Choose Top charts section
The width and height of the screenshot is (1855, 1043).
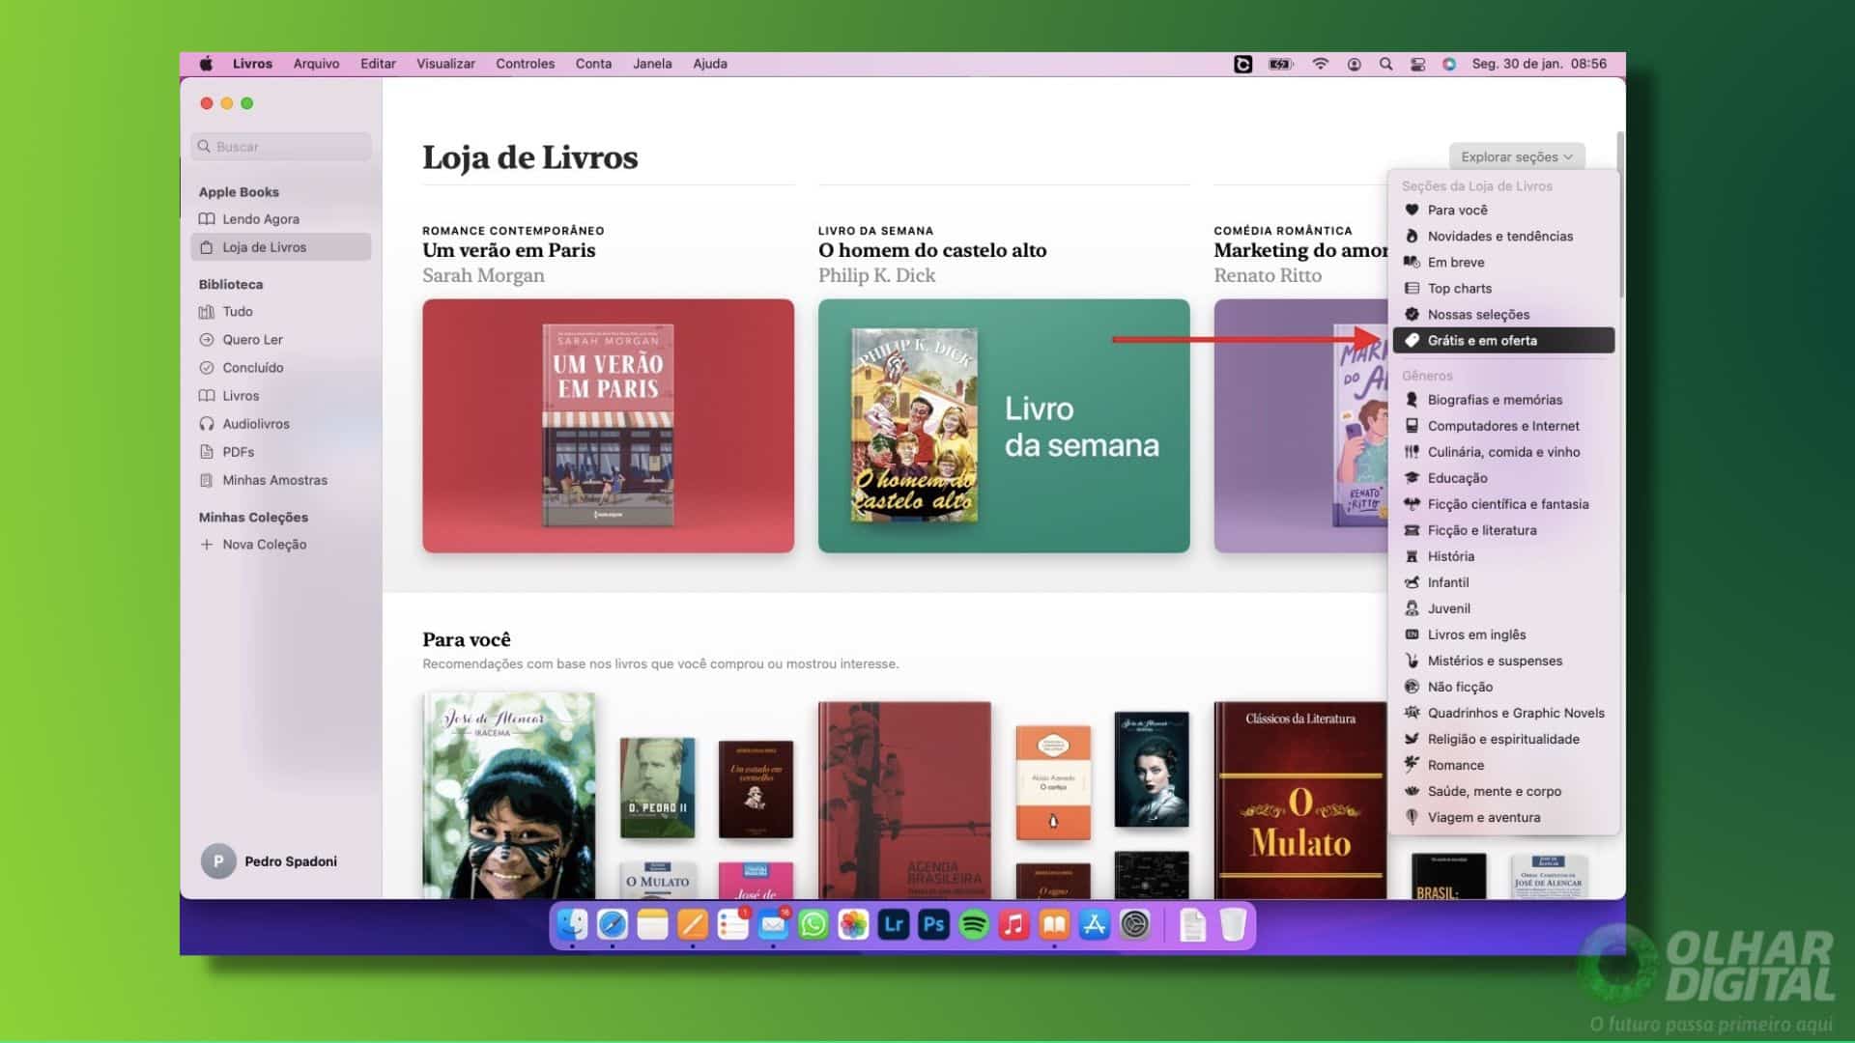(x=1503, y=289)
